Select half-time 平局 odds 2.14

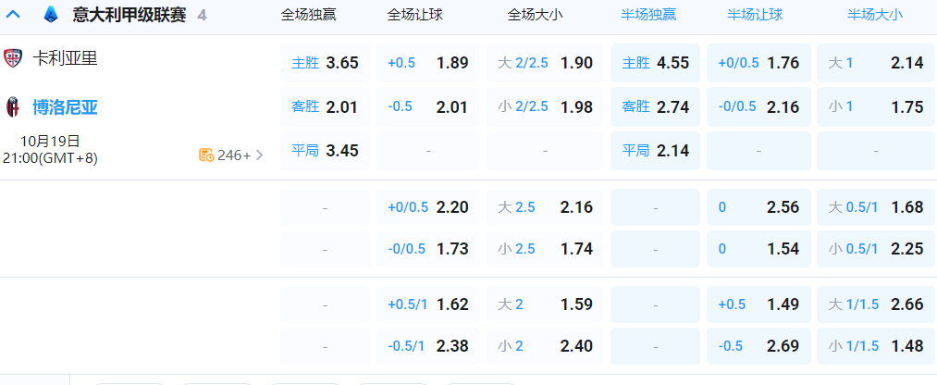click(655, 150)
